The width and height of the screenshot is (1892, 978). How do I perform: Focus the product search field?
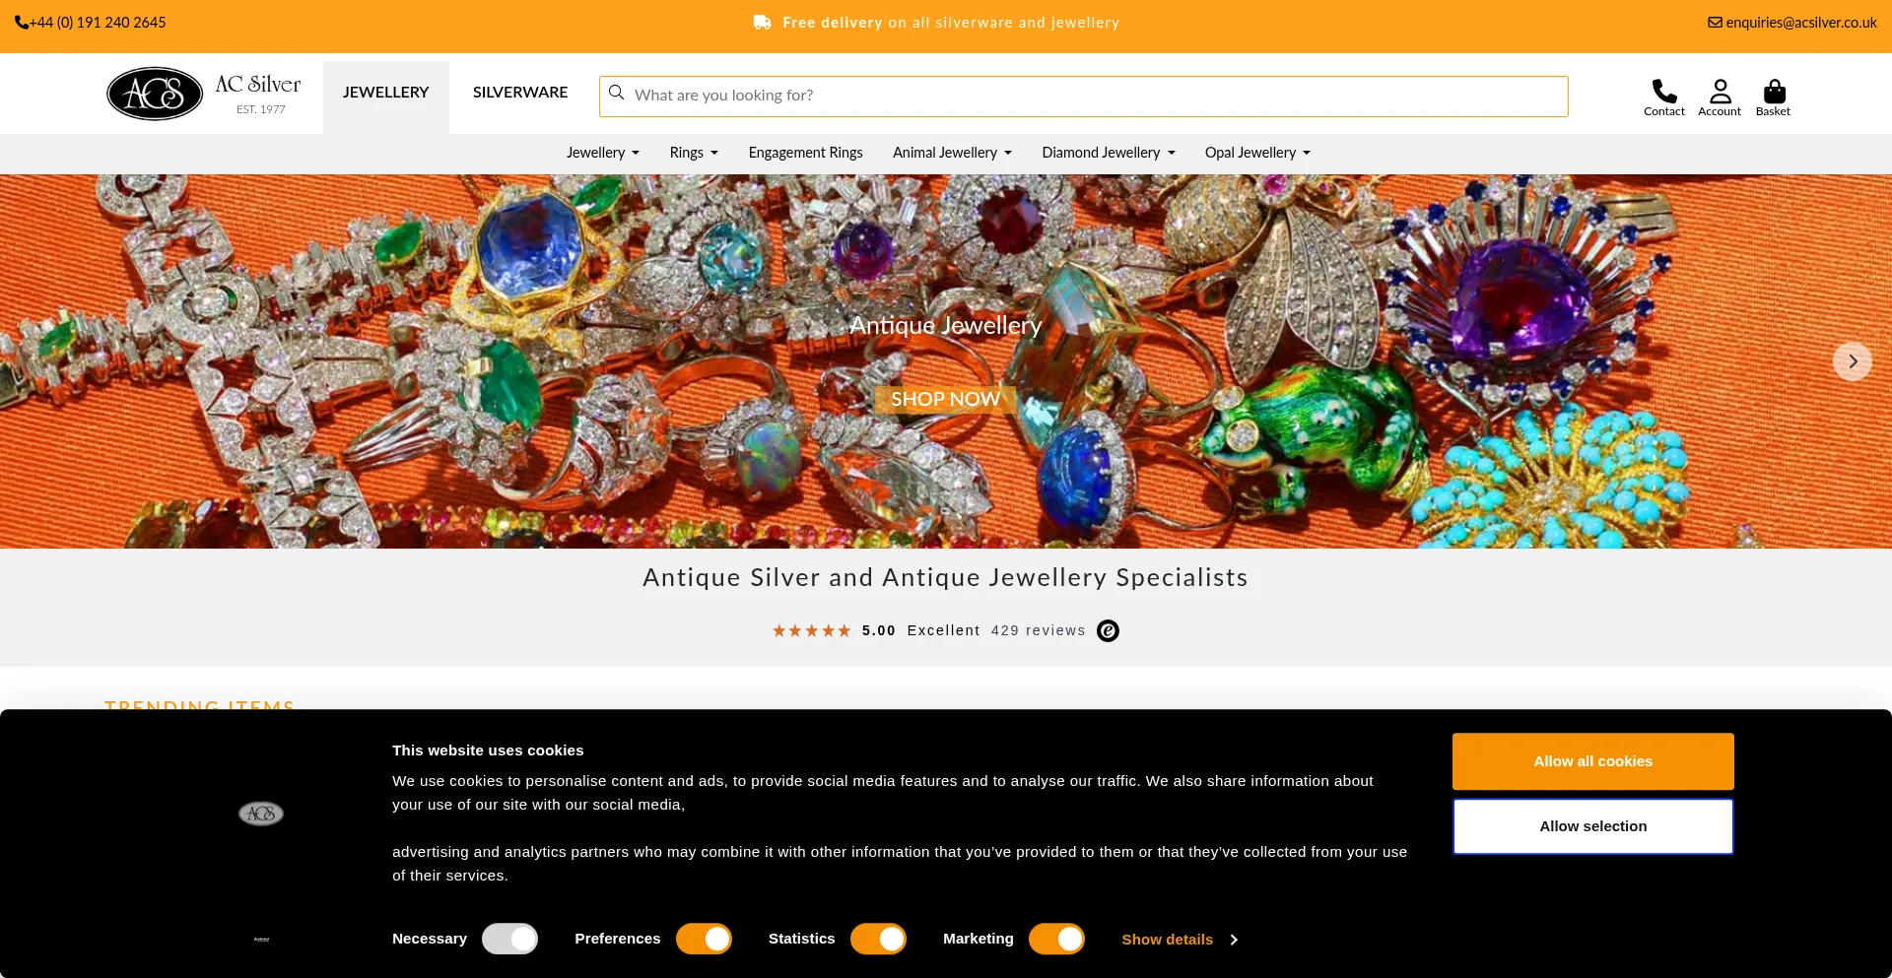click(x=1084, y=96)
